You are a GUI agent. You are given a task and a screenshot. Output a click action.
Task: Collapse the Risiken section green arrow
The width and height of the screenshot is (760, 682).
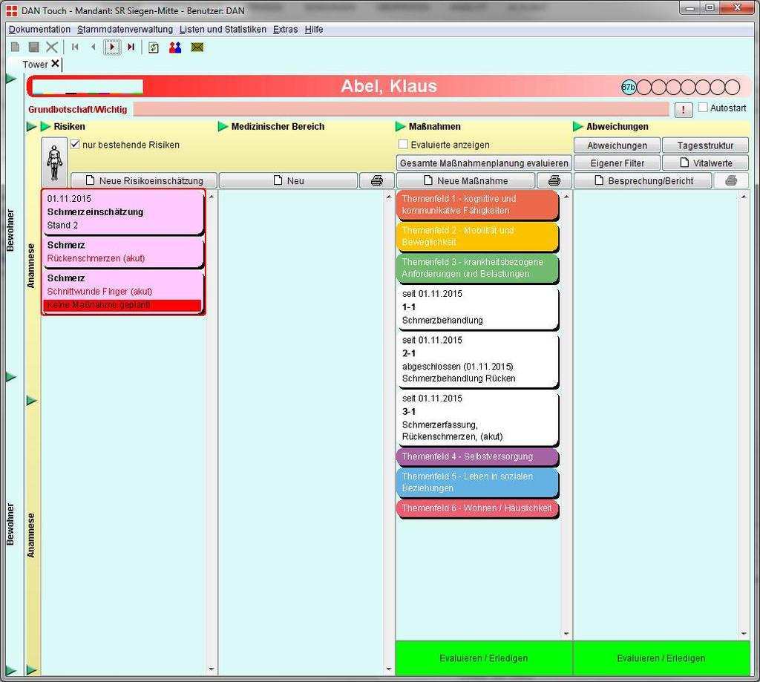click(x=46, y=127)
